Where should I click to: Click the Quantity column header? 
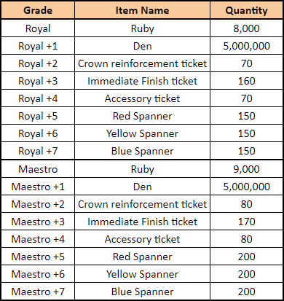pos(246,10)
